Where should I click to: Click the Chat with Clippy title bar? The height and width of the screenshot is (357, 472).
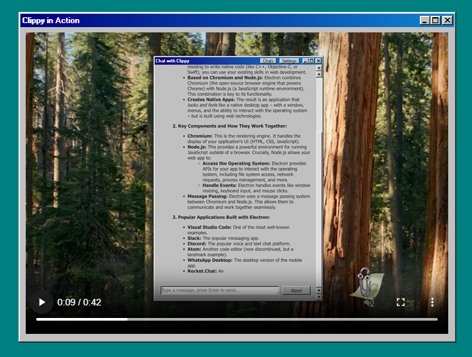pos(205,61)
